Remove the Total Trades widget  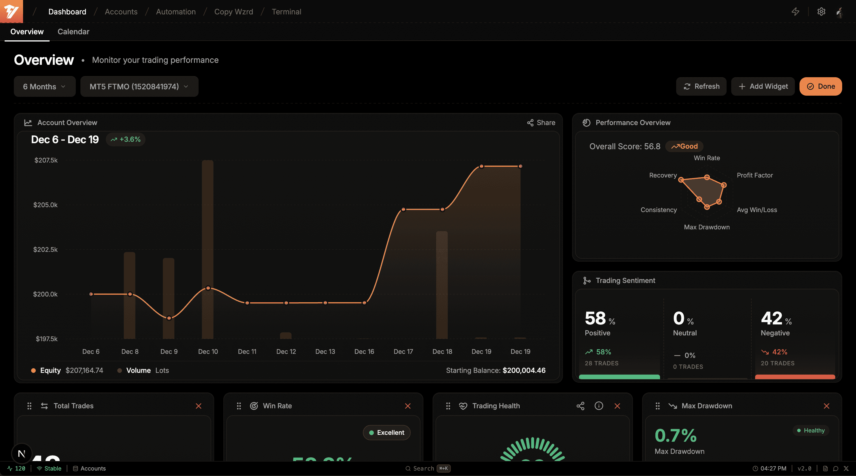(x=199, y=406)
